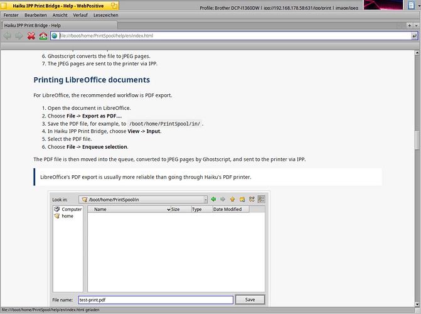Click grey forward arrow in file dialog image
Screen dimensions: 421x314
pyautogui.click(x=223, y=199)
